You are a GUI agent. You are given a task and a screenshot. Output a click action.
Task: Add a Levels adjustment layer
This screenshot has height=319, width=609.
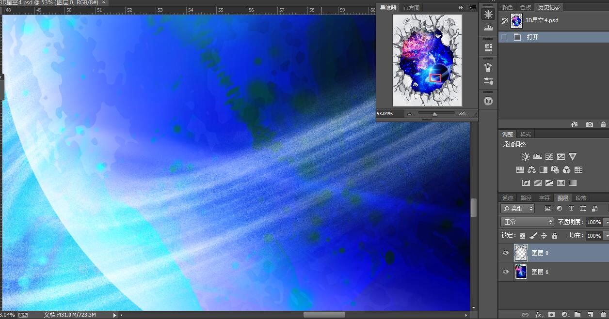(537, 156)
